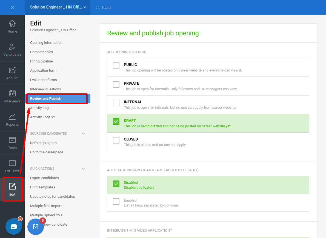Open the Acquire section
The image size is (326, 238).
click(12, 73)
